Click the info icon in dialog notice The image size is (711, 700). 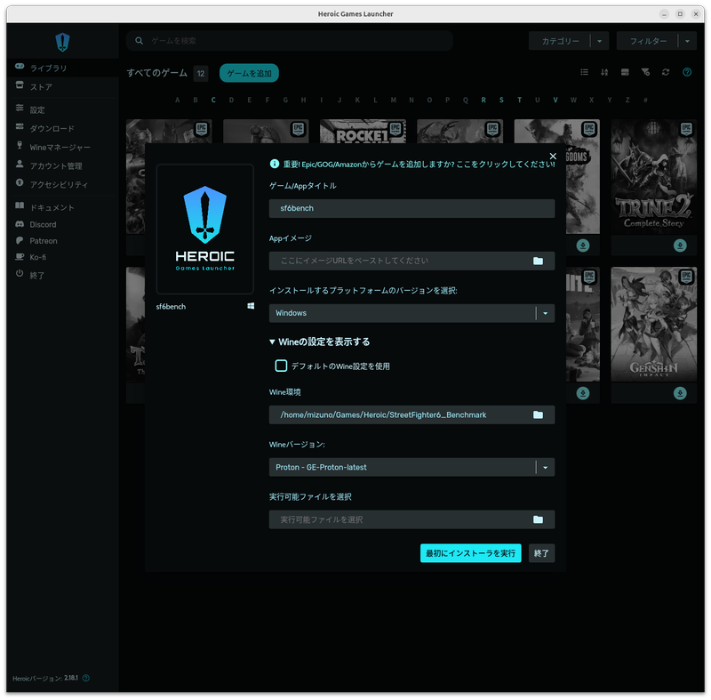pyautogui.click(x=275, y=164)
